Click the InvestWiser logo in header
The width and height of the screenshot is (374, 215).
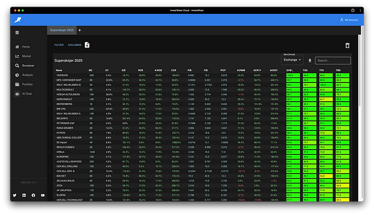click(18, 20)
